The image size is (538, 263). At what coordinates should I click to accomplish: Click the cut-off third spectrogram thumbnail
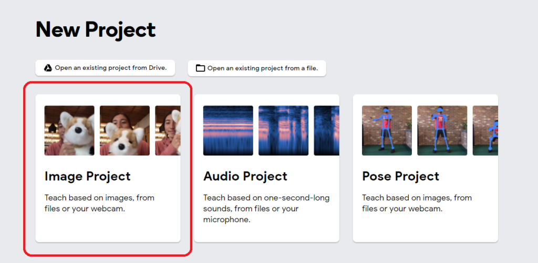(x=326, y=131)
